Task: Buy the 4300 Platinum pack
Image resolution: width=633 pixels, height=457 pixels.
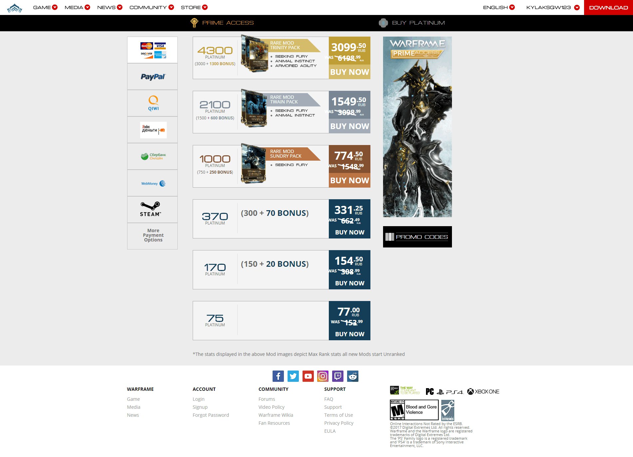Action: [349, 72]
